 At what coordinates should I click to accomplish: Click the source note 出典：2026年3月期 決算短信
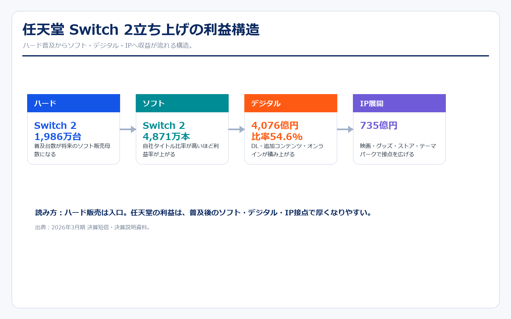point(93,227)
